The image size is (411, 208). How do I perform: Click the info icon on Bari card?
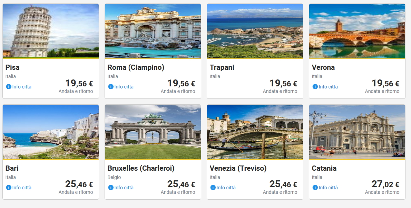point(9,188)
